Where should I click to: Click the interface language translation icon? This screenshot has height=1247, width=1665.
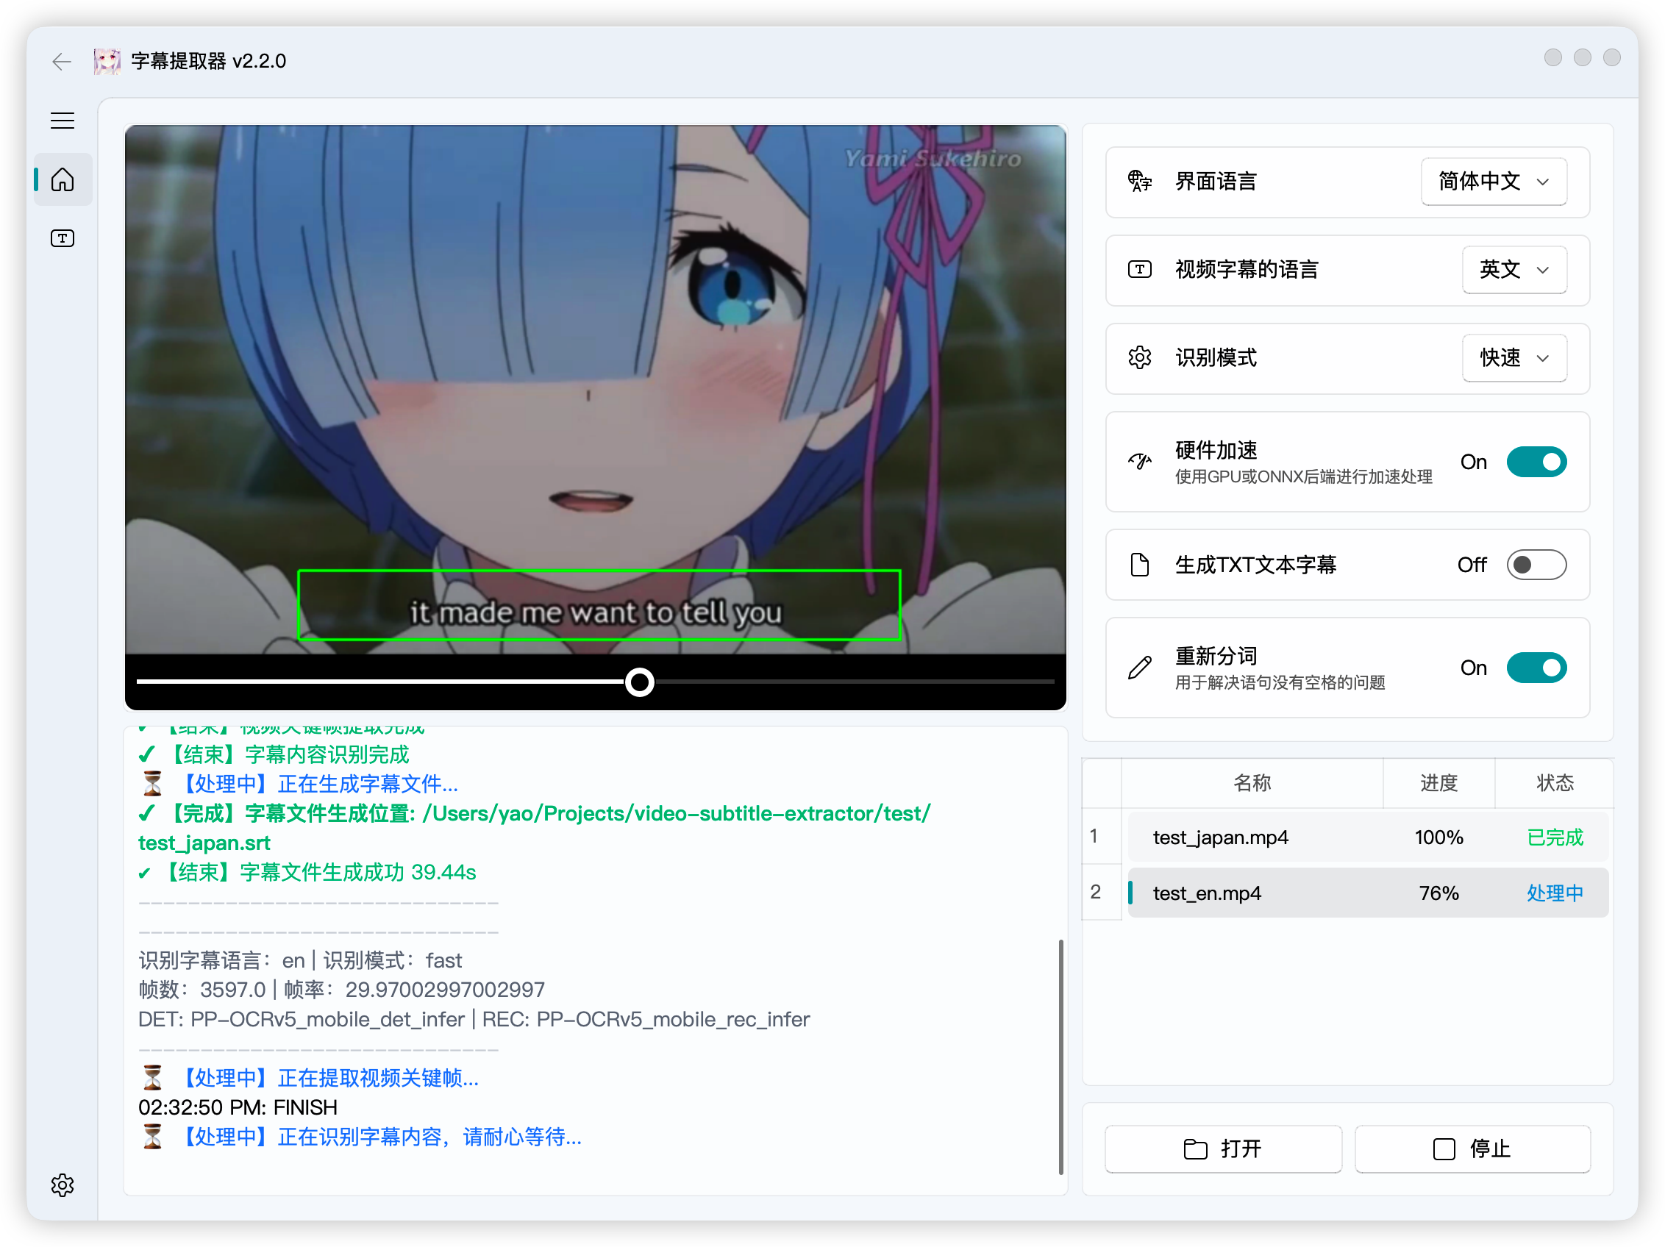coord(1138,182)
